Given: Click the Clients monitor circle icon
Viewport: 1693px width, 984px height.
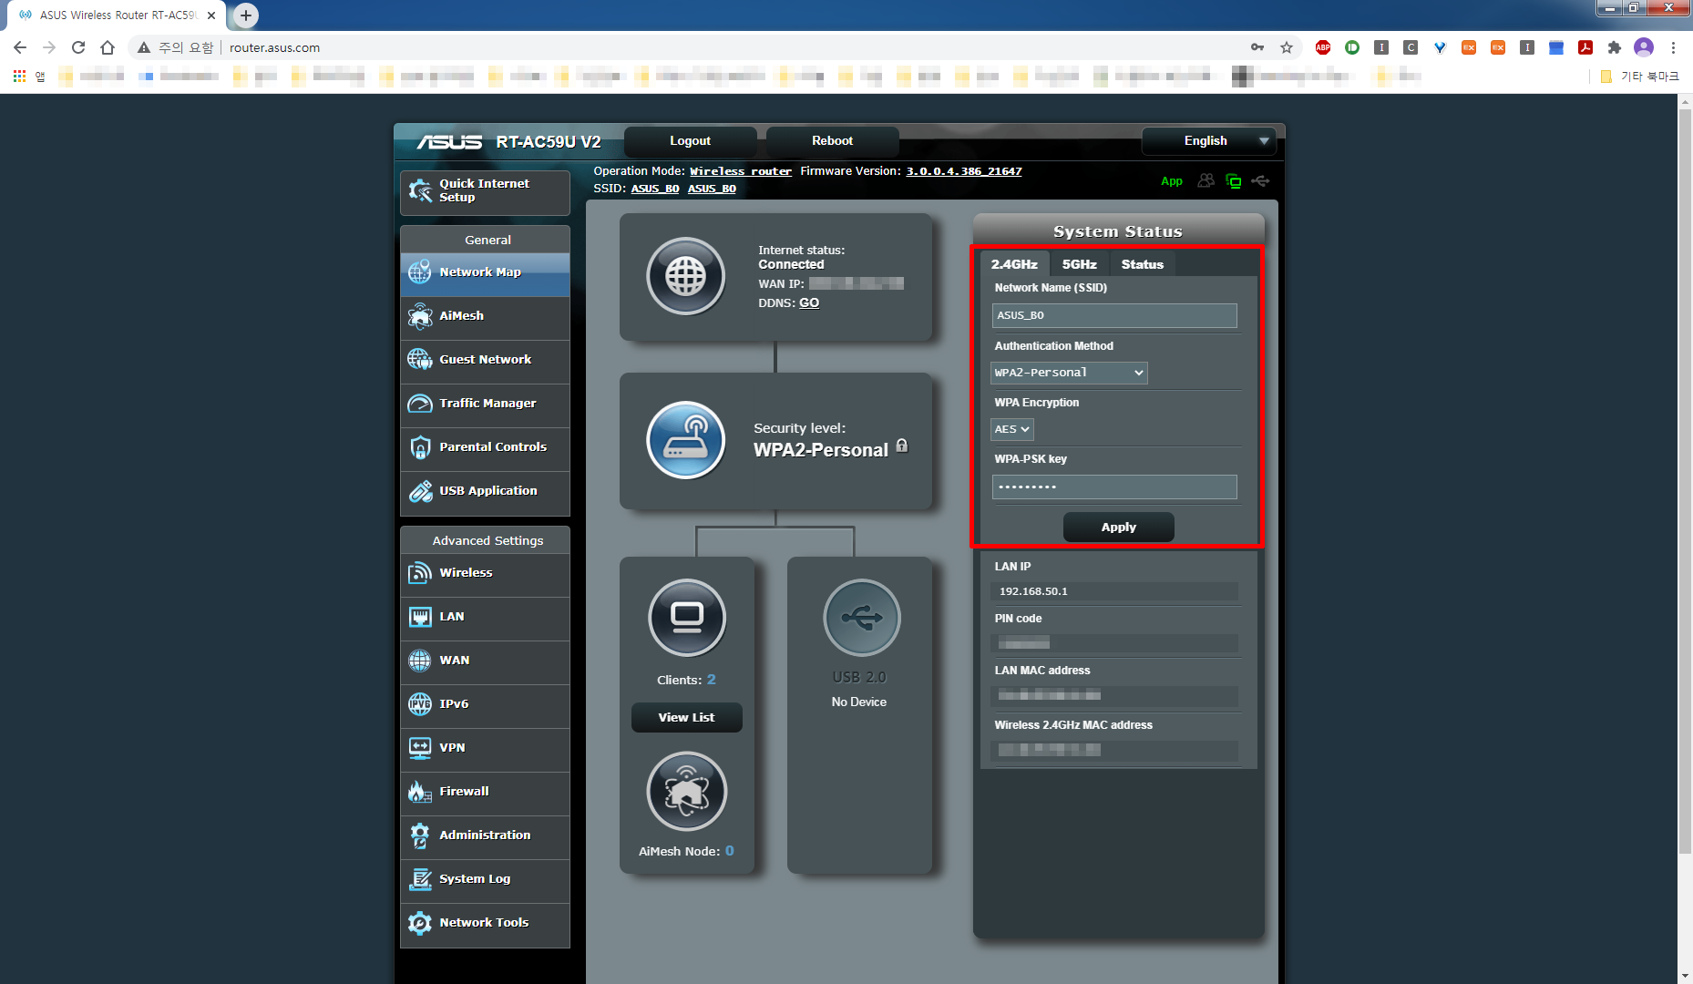Looking at the screenshot, I should (687, 618).
